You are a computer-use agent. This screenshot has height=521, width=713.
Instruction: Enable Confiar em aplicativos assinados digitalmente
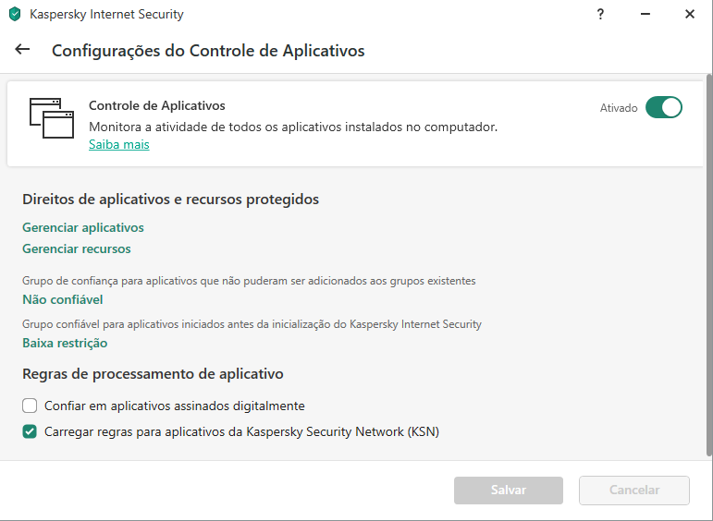30,406
